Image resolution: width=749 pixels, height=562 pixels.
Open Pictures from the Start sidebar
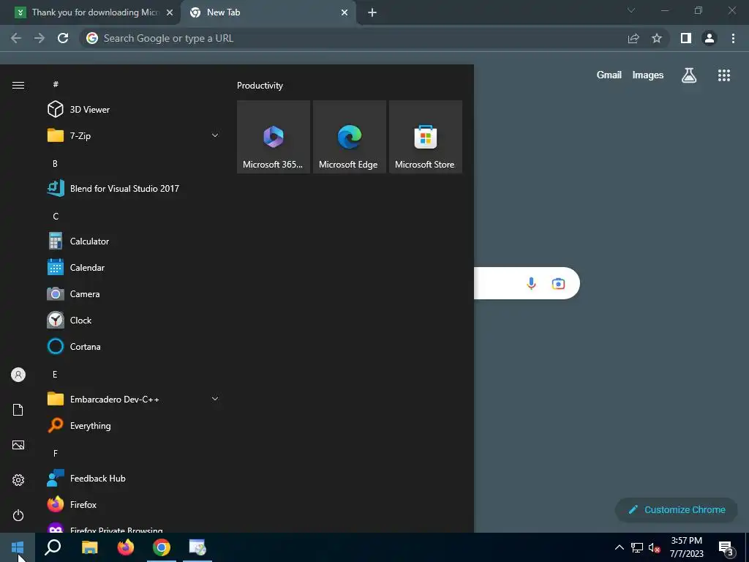pyautogui.click(x=18, y=445)
